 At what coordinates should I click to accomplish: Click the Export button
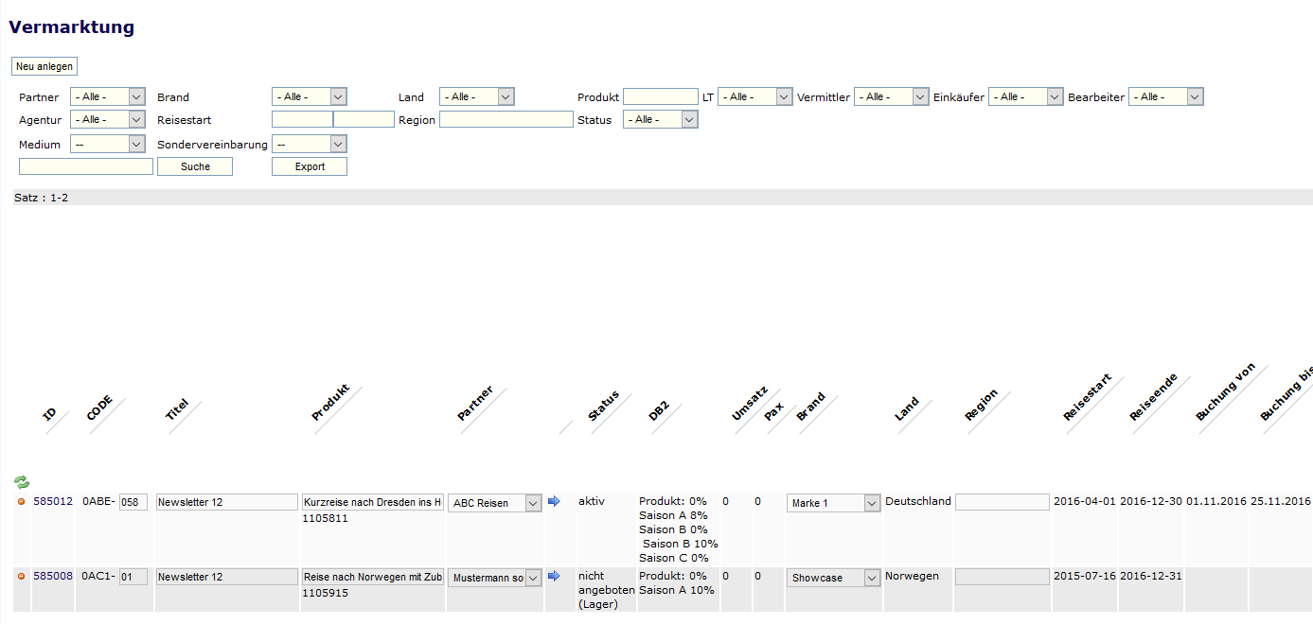(310, 166)
